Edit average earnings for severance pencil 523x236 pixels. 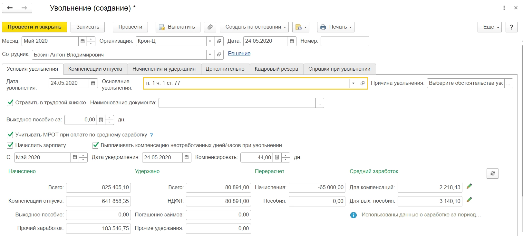point(469,200)
